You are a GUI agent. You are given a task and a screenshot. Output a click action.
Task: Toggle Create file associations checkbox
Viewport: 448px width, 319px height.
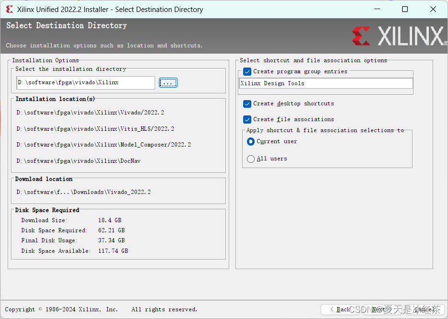pyautogui.click(x=247, y=119)
